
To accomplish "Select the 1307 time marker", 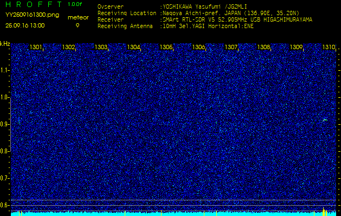I will tap(231, 48).
